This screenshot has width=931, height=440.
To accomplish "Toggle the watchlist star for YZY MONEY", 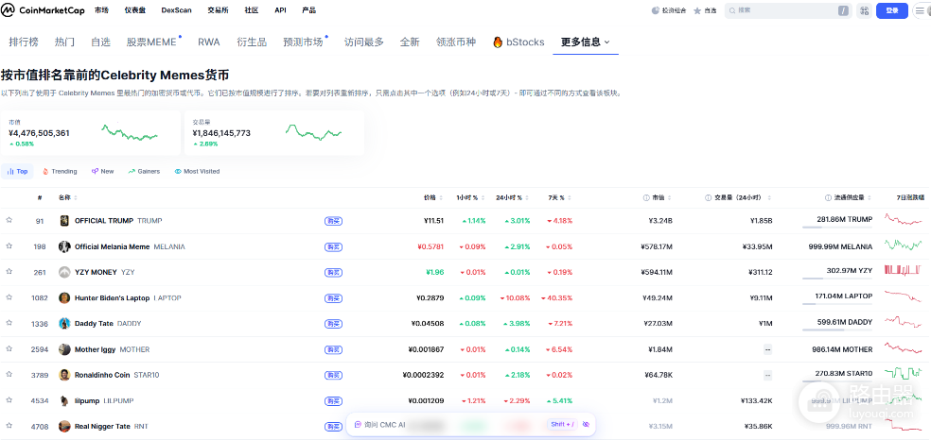I will (x=9, y=271).
